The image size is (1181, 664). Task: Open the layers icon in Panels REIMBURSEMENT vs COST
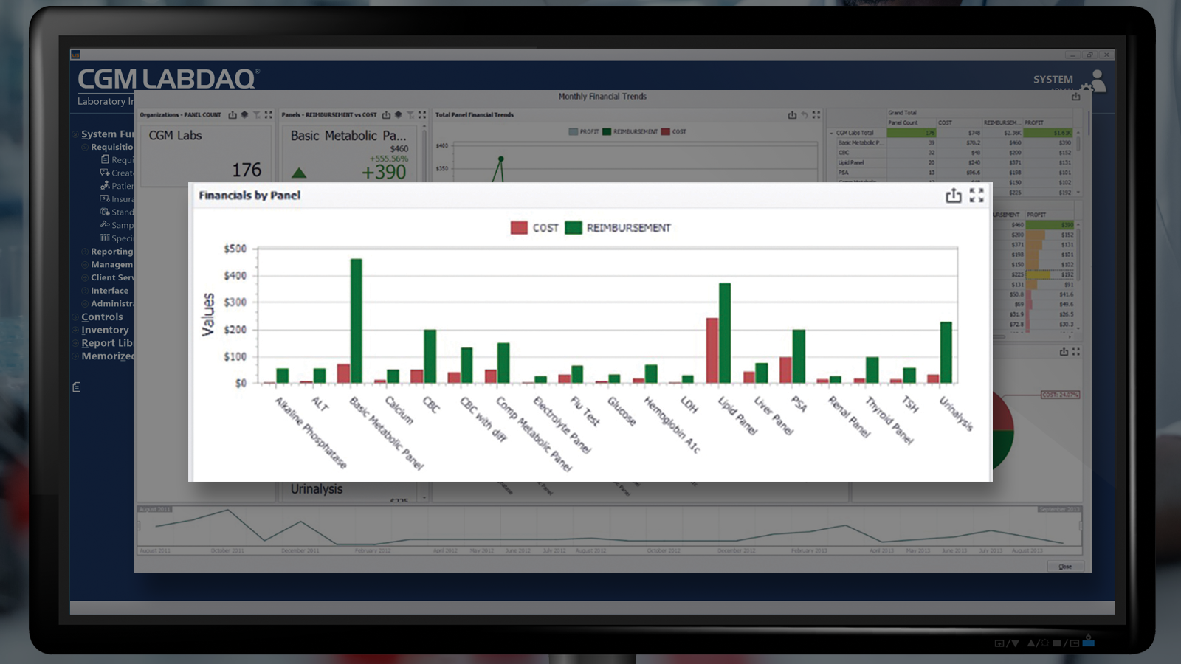(398, 114)
